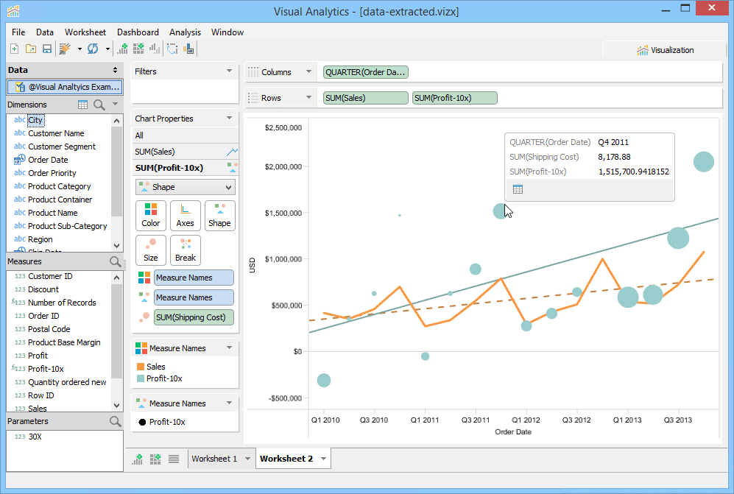Open the view data grid in the tooltip
Image resolution: width=734 pixels, height=494 pixels.
point(519,189)
